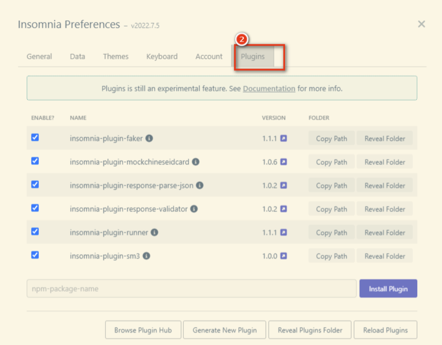Image resolution: width=442 pixels, height=345 pixels.
Task: Click the insomnia-plugin-runner name text
Action: click(109, 233)
